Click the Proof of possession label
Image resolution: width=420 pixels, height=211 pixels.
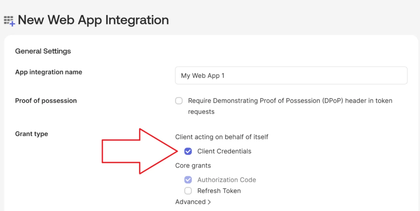tap(46, 101)
